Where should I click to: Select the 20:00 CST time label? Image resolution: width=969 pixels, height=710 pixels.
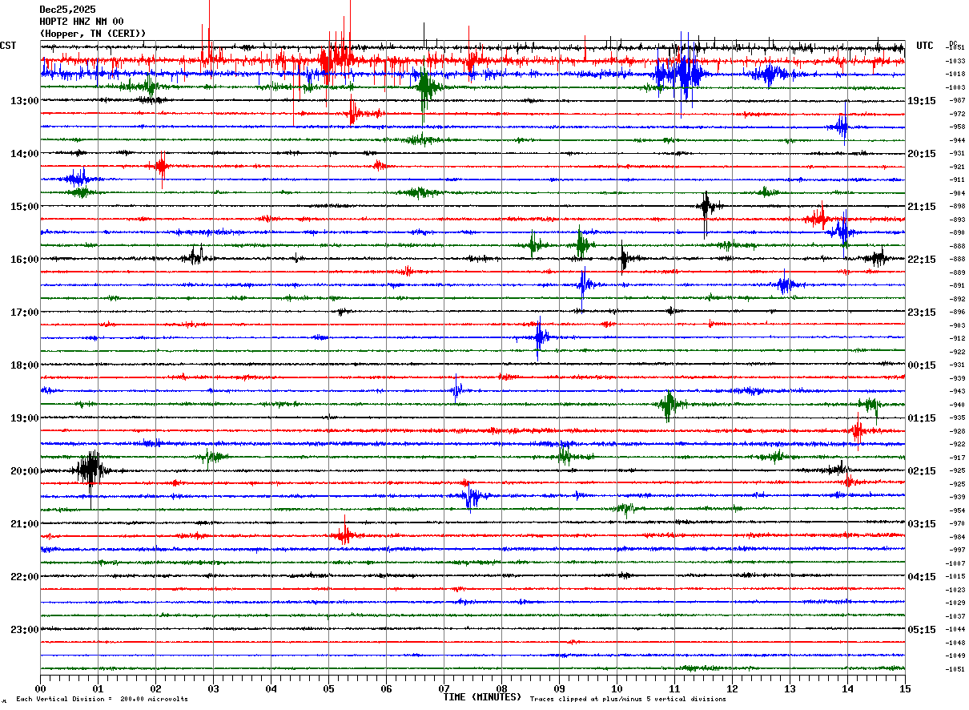pos(25,471)
